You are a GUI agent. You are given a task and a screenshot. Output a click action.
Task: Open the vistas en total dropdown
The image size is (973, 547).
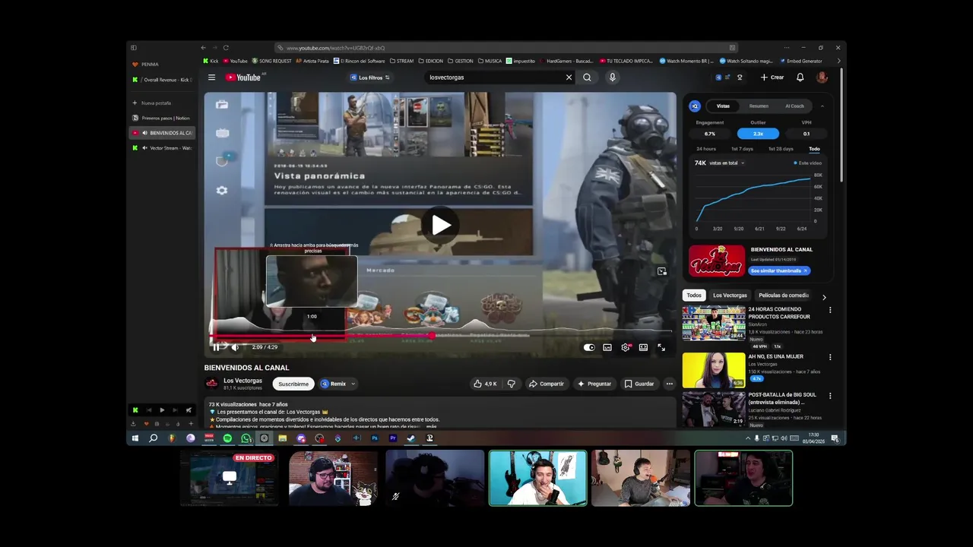[x=727, y=163]
